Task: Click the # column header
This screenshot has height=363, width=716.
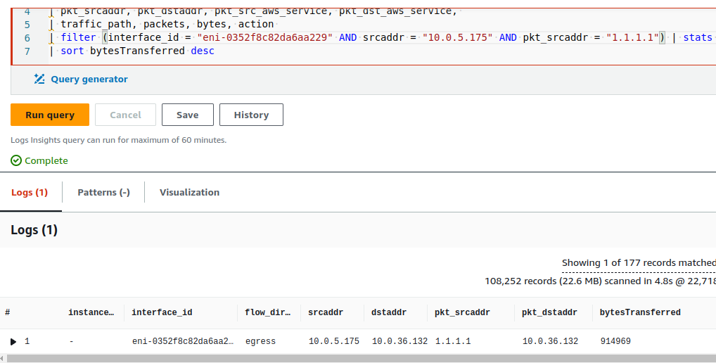Action: pyautogui.click(x=7, y=312)
